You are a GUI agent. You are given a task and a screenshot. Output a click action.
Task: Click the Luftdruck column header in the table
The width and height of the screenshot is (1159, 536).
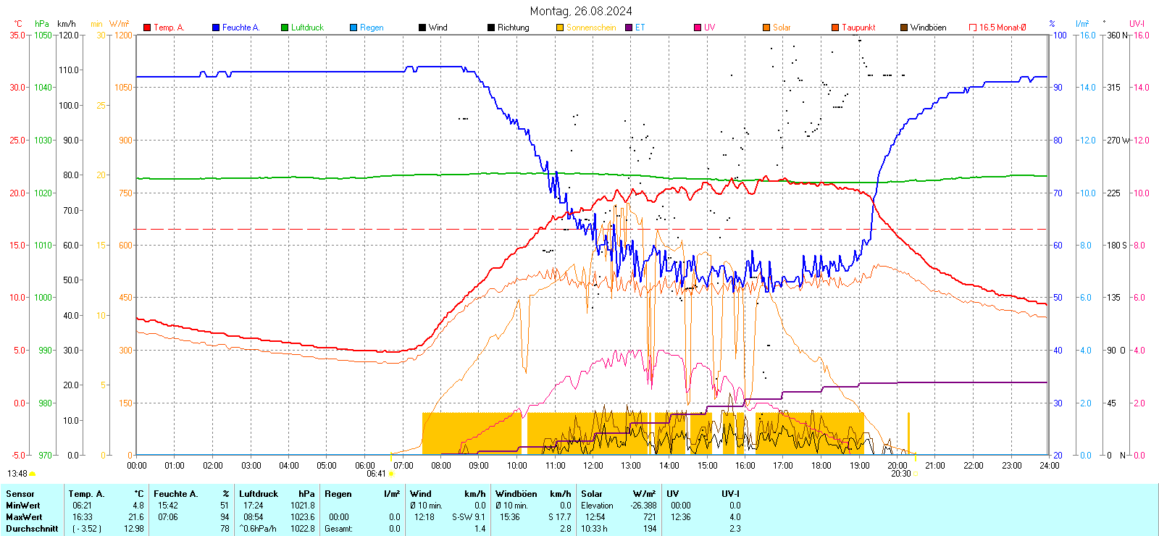pyautogui.click(x=259, y=494)
